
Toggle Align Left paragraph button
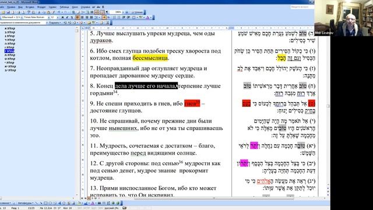pos(78,17)
